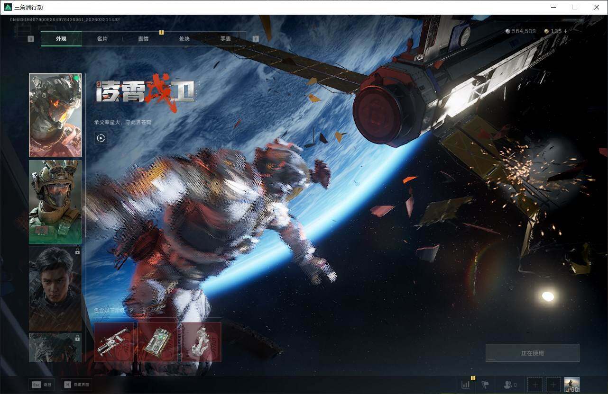This screenshot has height=394, width=608.
Task: Click the skin tagline 承父辈星火，守此界苍穹
Action: (x=123, y=122)
